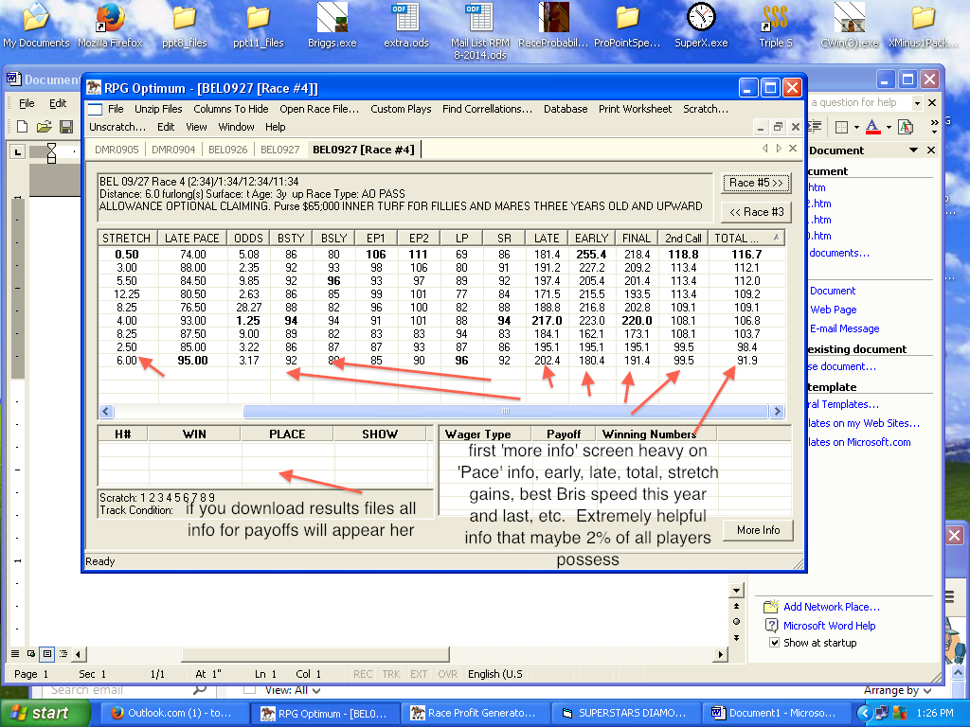Select Print Layout view button in Word

(47, 653)
